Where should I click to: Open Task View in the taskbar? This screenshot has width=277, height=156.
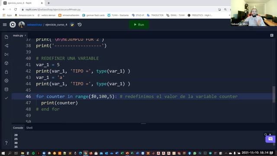coord(16,153)
